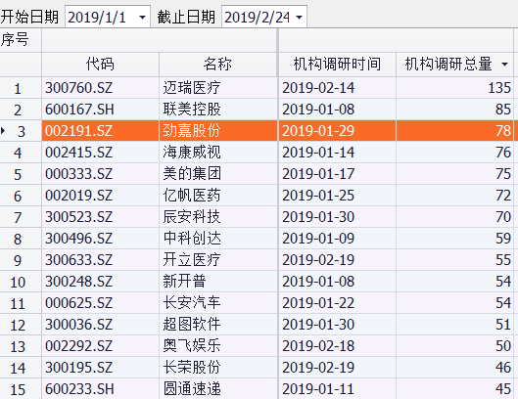Click the name 中科创达

pos(192,239)
